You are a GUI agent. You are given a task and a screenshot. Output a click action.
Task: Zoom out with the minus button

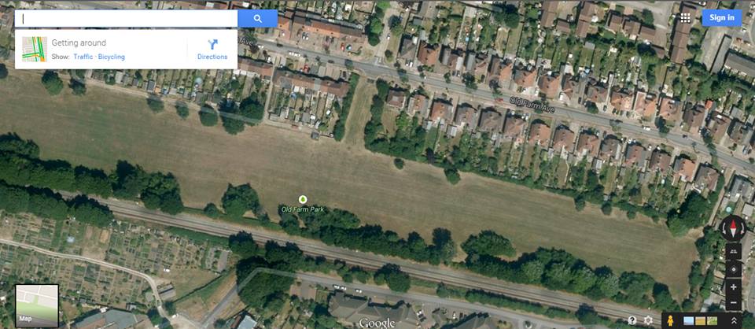click(x=733, y=302)
